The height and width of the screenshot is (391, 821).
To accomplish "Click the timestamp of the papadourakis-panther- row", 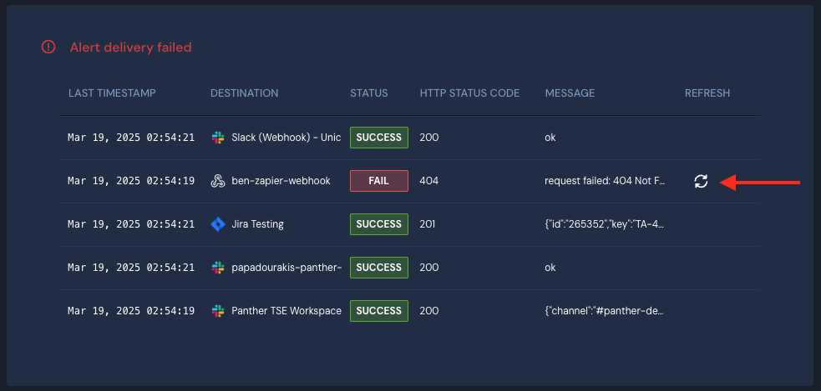I will click(131, 268).
